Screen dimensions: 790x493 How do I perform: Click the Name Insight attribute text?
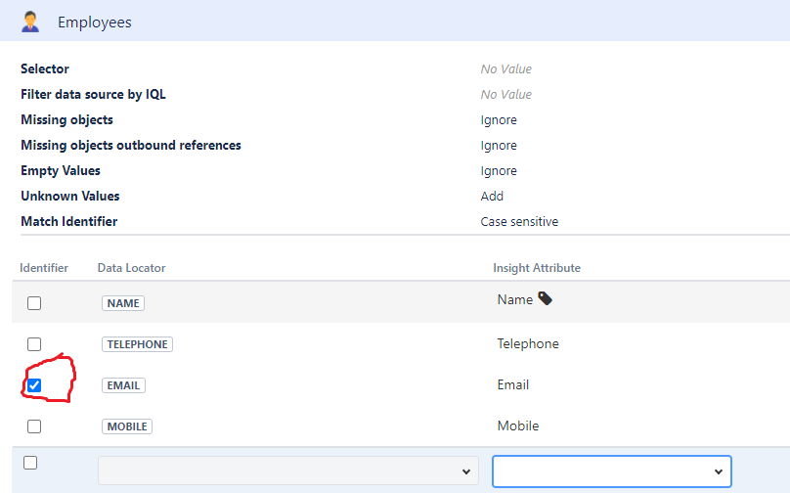515,299
